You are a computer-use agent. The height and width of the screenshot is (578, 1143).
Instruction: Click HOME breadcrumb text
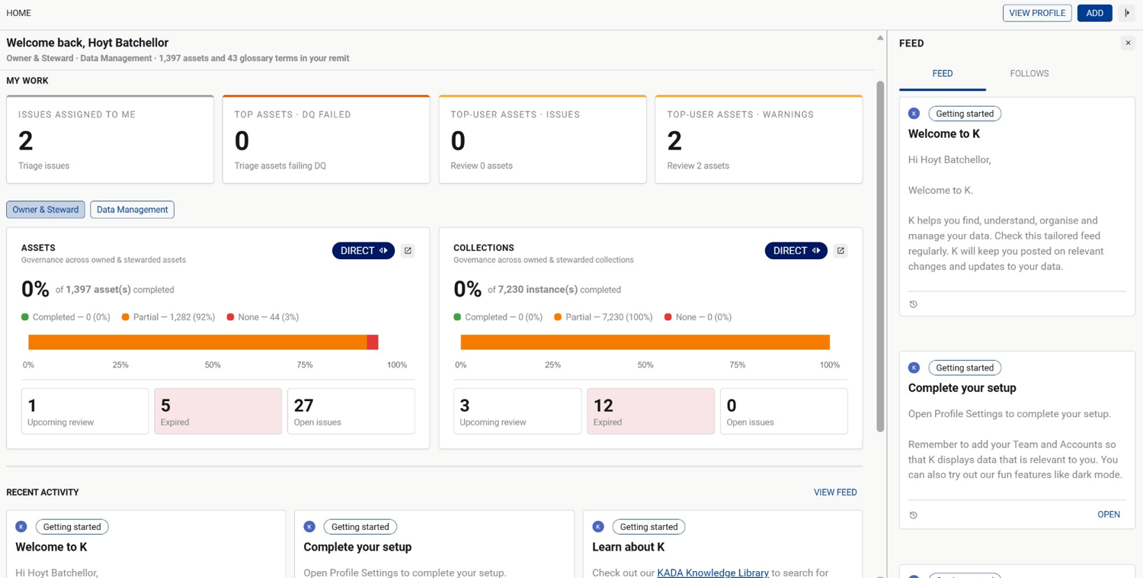tap(19, 13)
